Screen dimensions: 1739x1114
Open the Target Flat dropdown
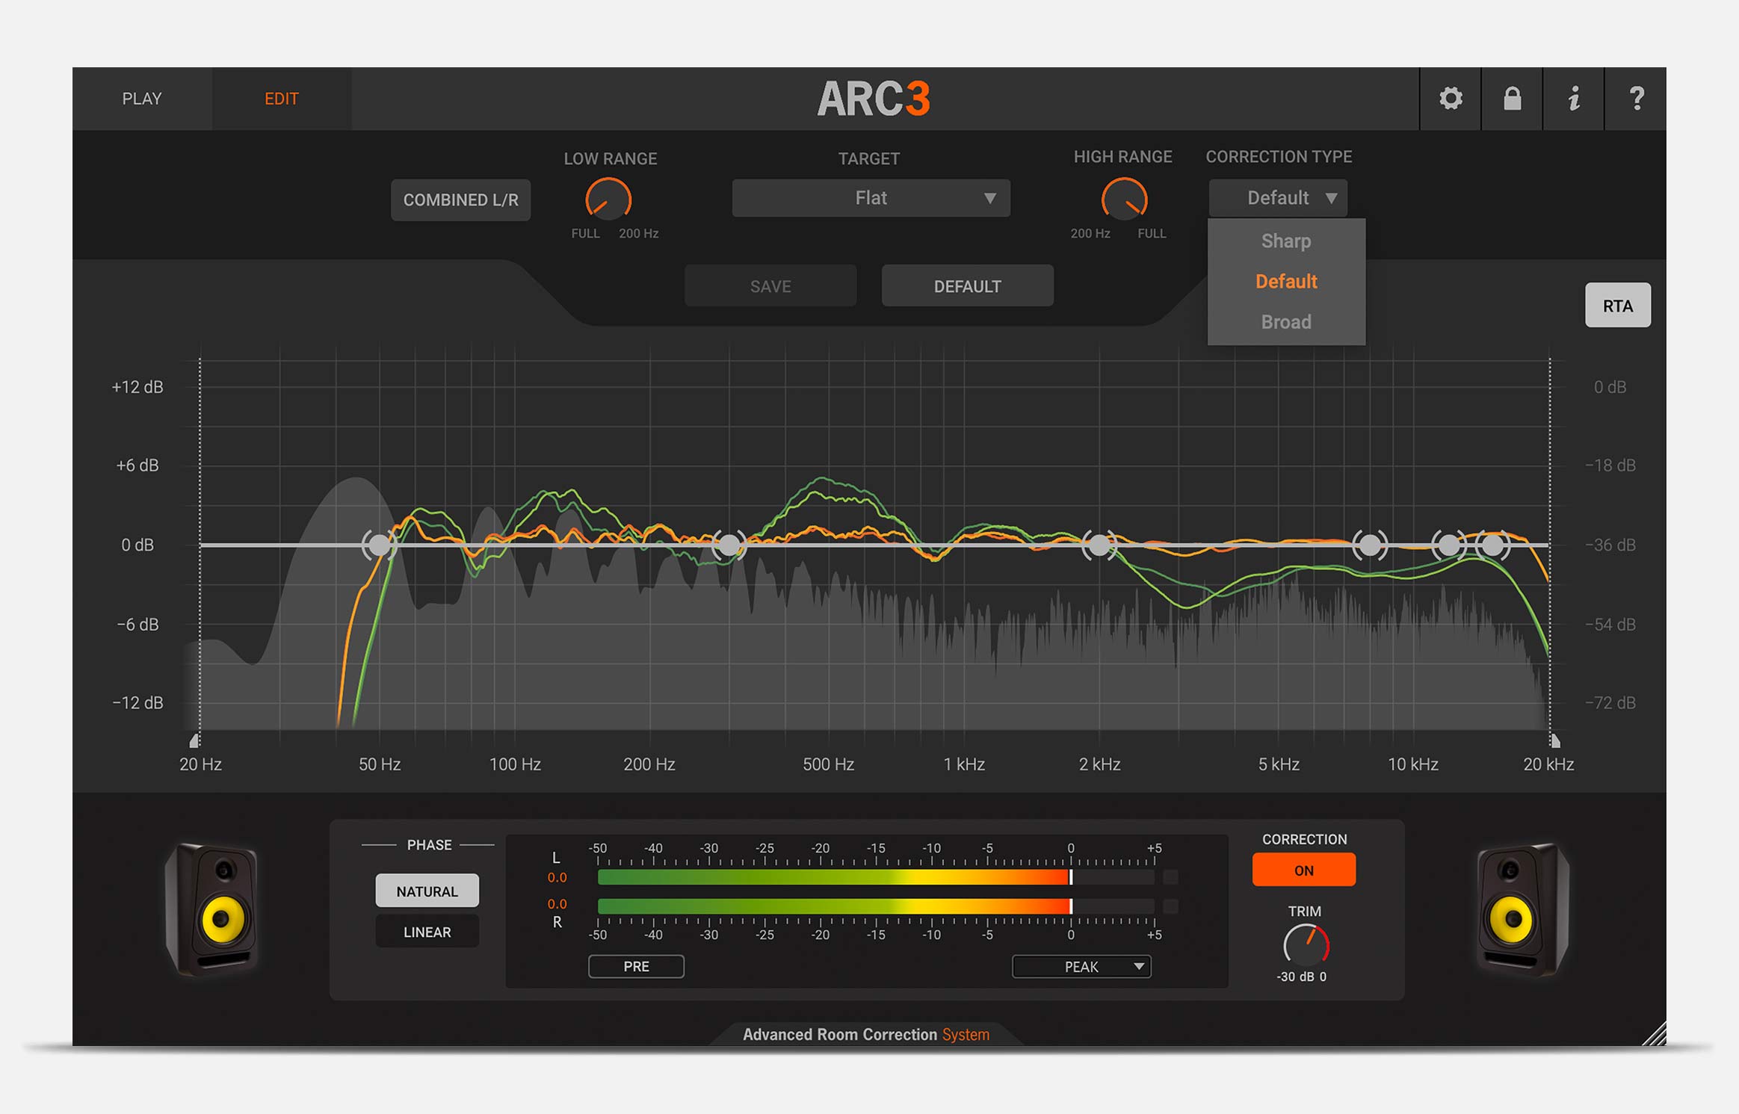(871, 198)
